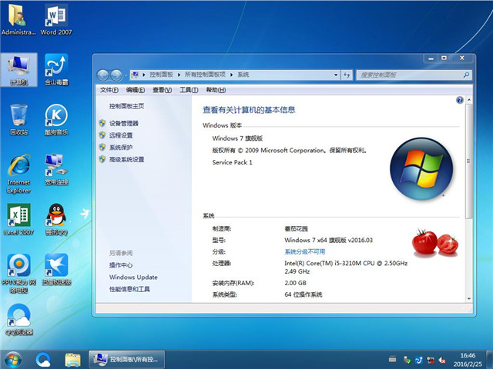Open the 文件(F) menu

(x=109, y=90)
